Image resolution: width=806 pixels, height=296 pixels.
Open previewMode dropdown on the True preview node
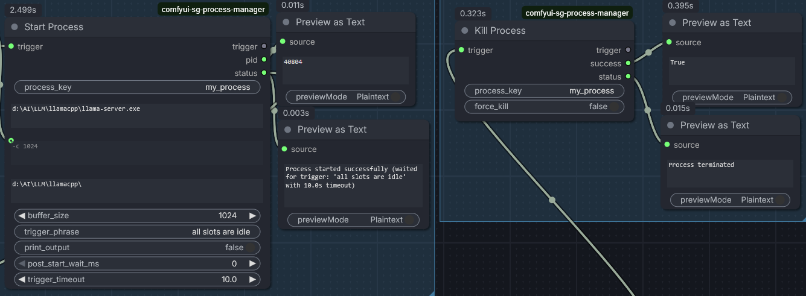click(x=732, y=97)
